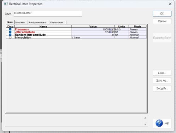Screen dimensions: 176x133
Task: Toggle the Jitter amplitude display checkbox
Action: 10,32
